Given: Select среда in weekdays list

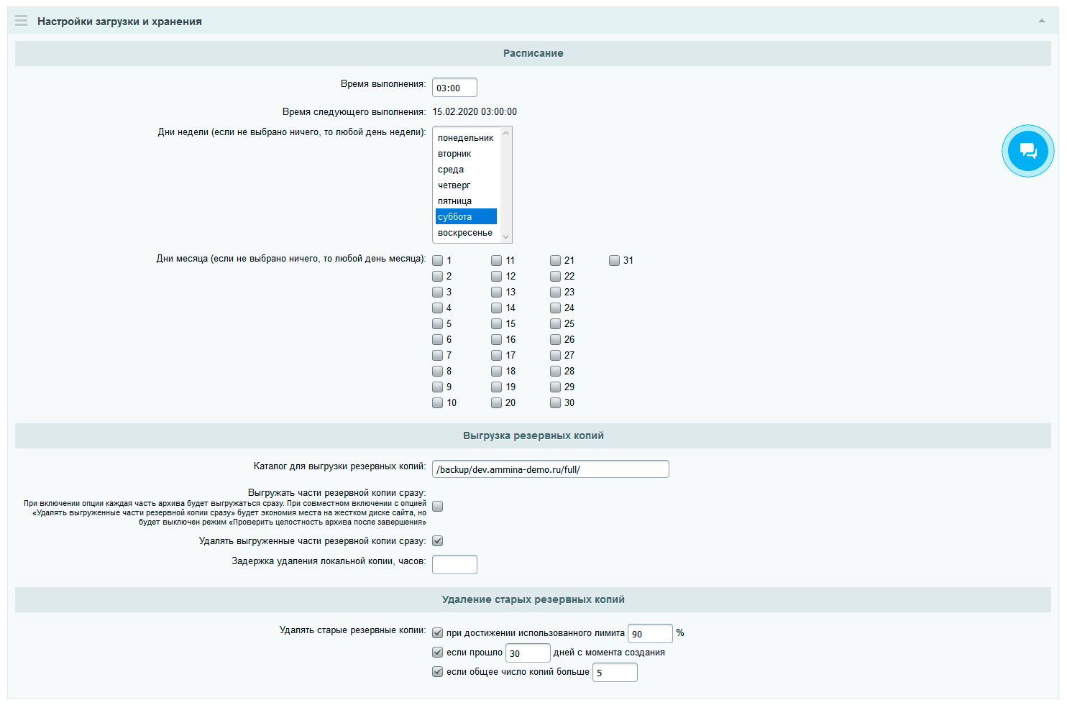Looking at the screenshot, I should click(x=466, y=170).
